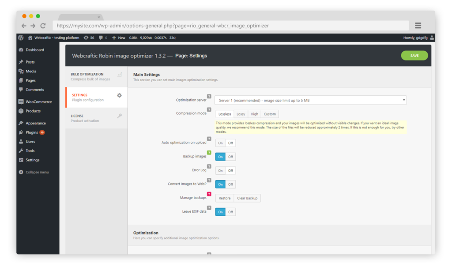Click the Plugins update count badge
Screen dimensions: 452x267
42,132
